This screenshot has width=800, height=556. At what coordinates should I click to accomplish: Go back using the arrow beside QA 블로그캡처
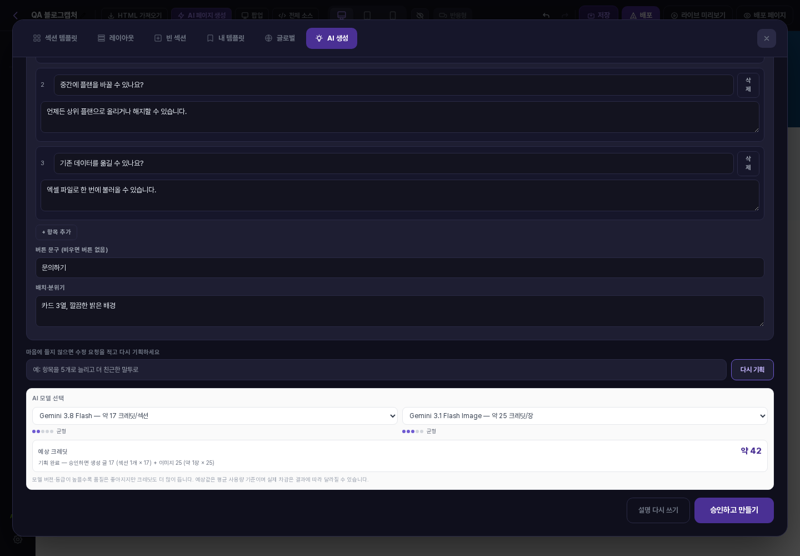[x=16, y=16]
